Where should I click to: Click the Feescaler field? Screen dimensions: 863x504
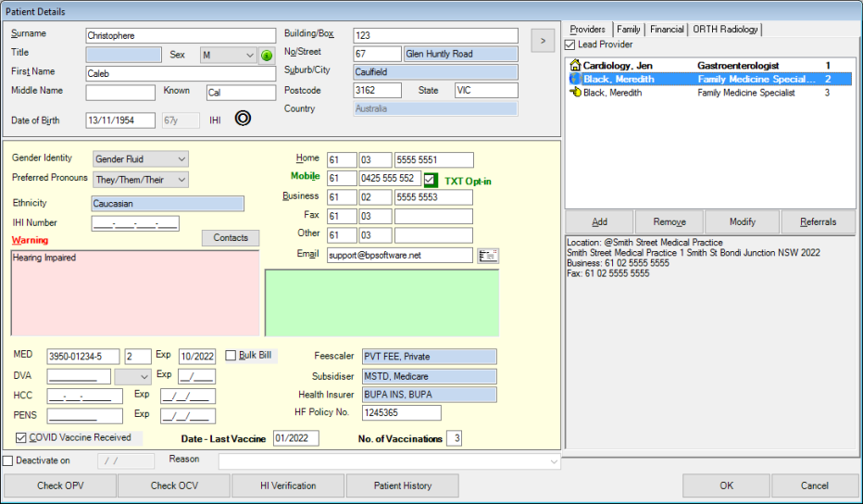point(430,357)
